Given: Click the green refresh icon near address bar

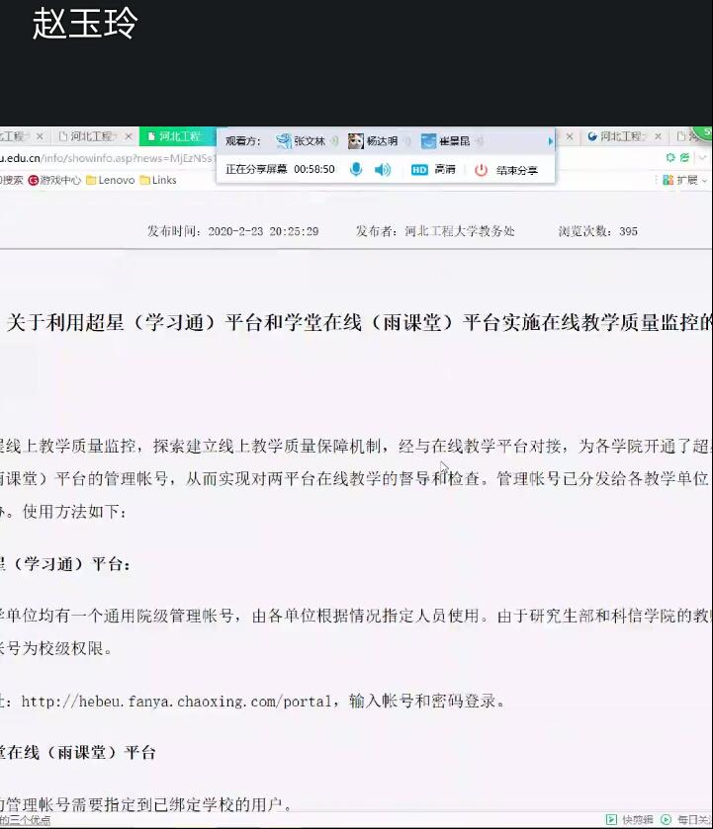Looking at the screenshot, I should (x=670, y=157).
